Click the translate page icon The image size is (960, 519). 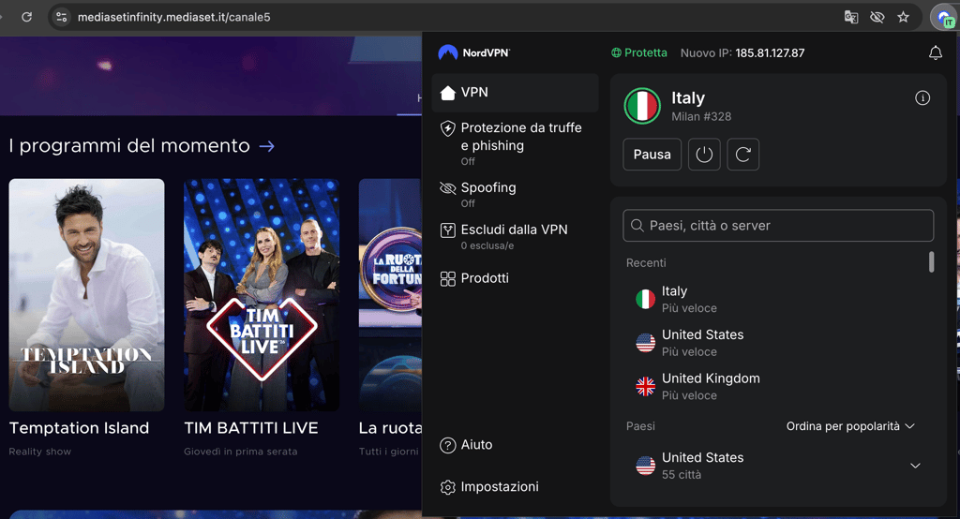tap(851, 17)
